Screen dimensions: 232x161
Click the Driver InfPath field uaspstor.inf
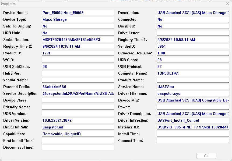click(78, 127)
